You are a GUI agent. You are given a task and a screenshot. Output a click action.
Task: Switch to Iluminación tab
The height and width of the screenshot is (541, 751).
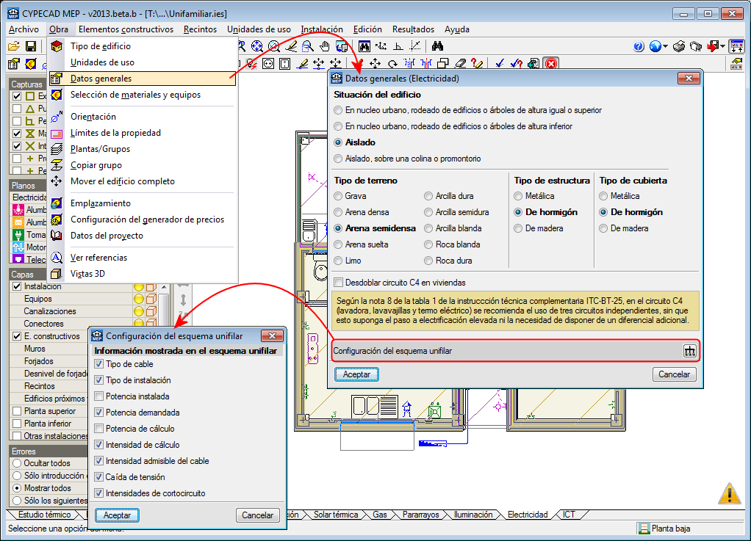[472, 515]
